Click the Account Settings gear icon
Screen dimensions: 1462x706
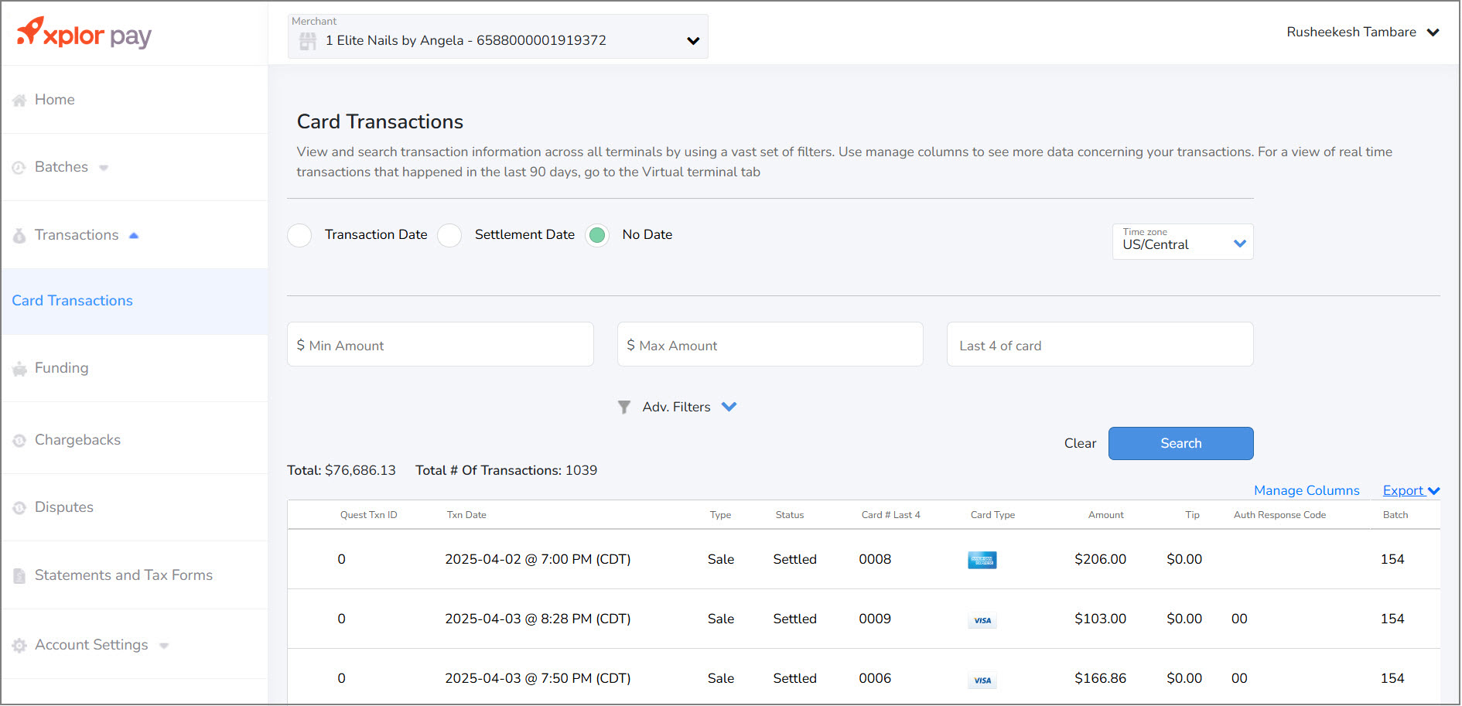[x=19, y=646]
